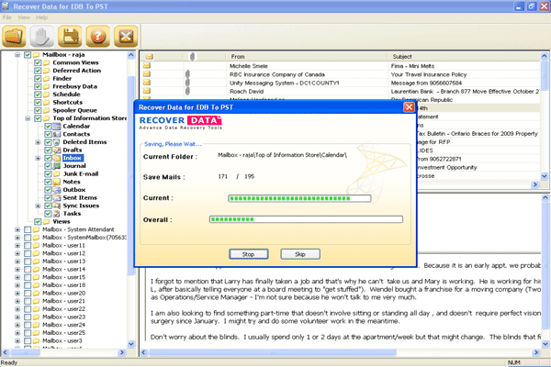Expand Mailbox - System Attendant tree node
This screenshot has width=551, height=367.
17,229
